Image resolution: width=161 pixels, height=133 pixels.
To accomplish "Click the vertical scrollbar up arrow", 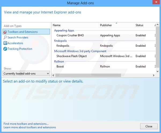I will click(158, 25).
